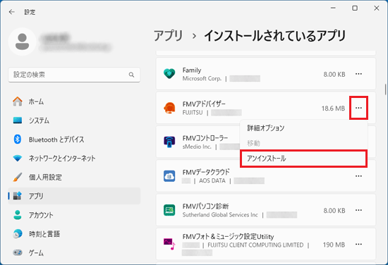The image size is (388, 265).
Task: Click the Bluetooth icon
Action: click(x=18, y=139)
